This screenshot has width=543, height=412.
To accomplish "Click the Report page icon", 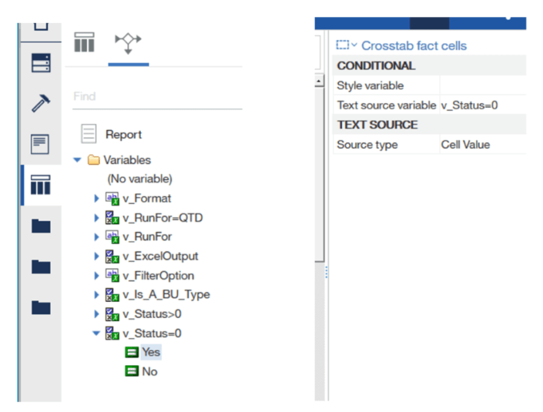I will click(x=89, y=134).
